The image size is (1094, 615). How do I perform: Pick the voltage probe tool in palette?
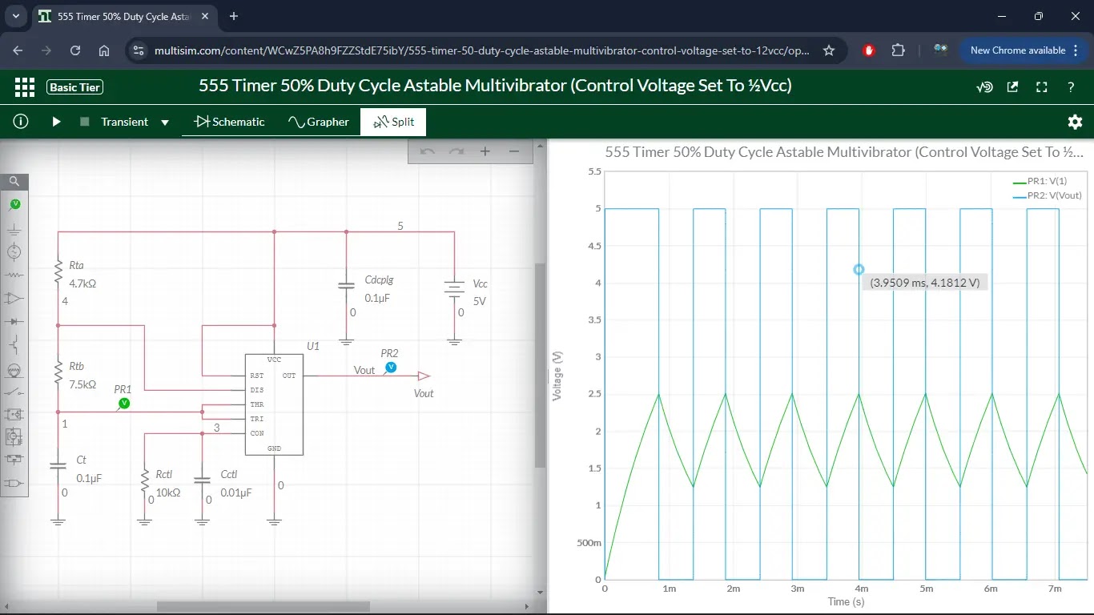[14, 205]
